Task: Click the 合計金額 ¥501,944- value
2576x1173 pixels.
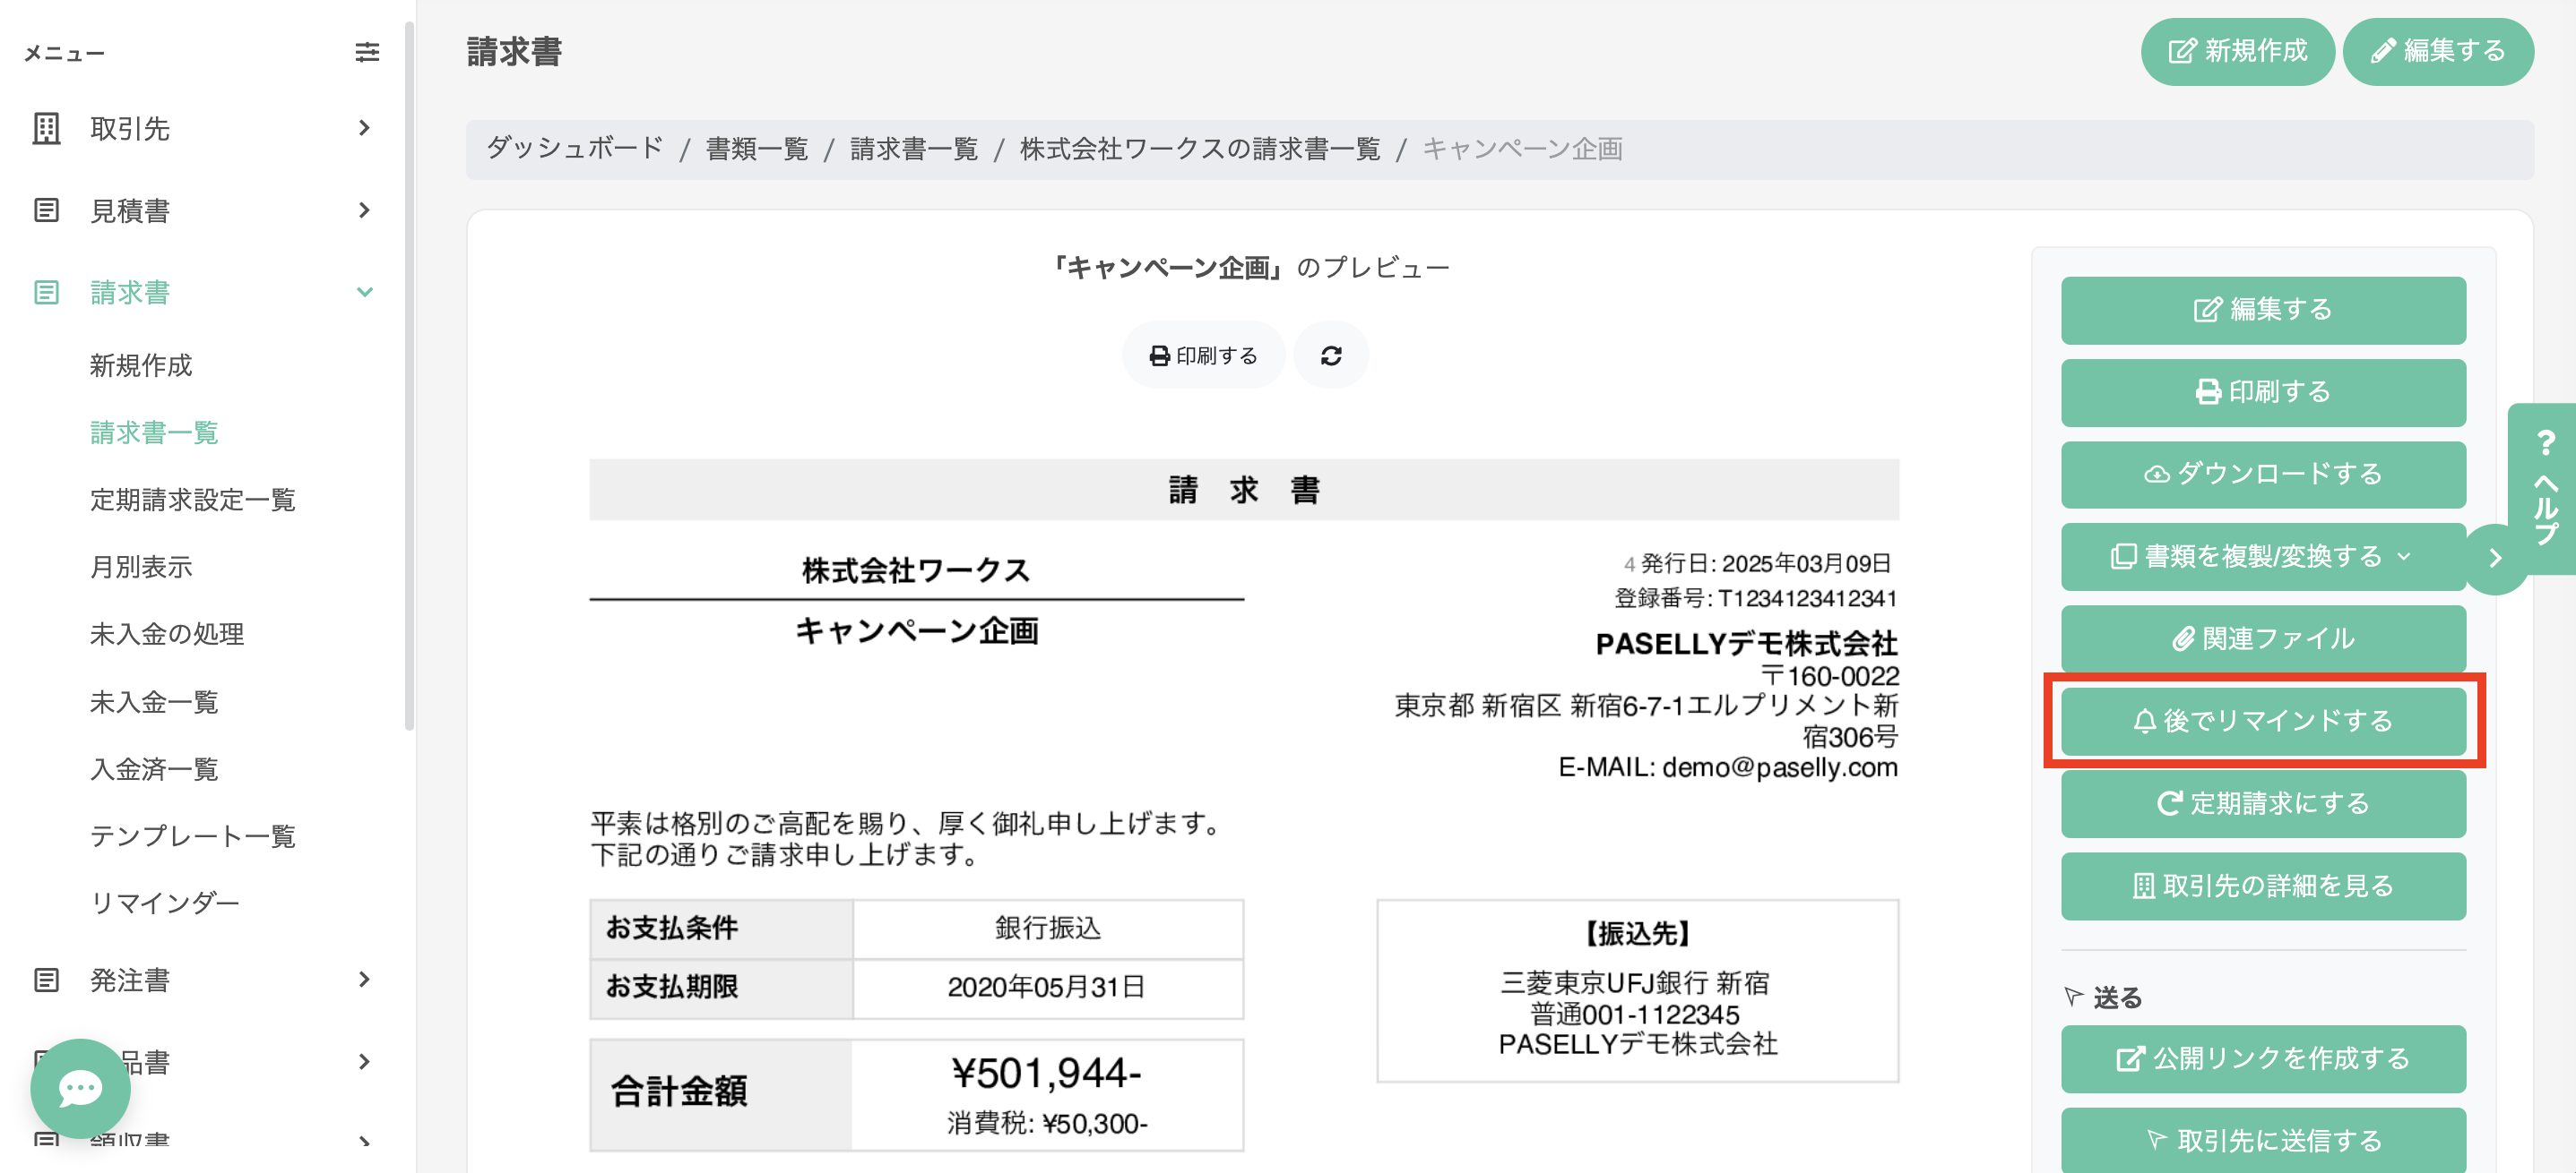Action: pos(1046,1073)
